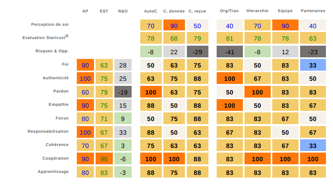
Task: Select the Evaluation Startrust Equipe cell showing 78
Action: pyautogui.click(x=285, y=39)
